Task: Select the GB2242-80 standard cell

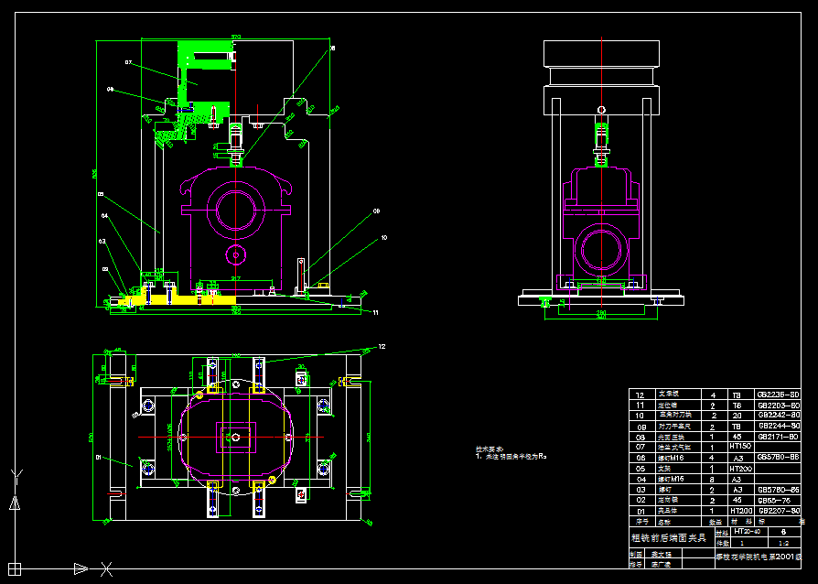Action: 779,416
